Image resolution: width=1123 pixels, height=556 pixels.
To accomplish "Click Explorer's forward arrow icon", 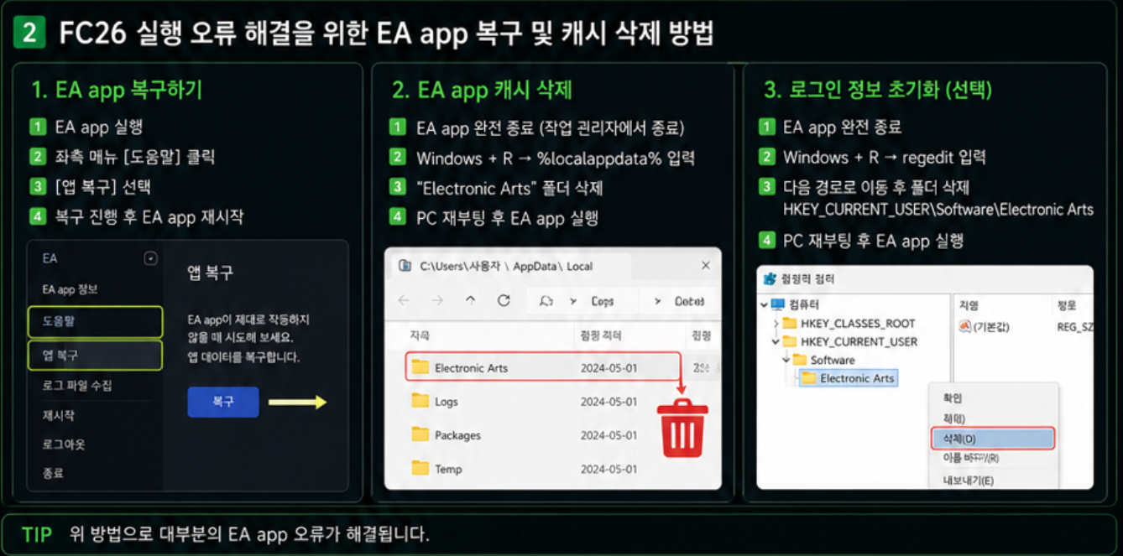I will [437, 300].
